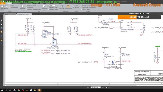
Task: Fit visible area (Подогнать видимую область)
Action: pos(33,9)
